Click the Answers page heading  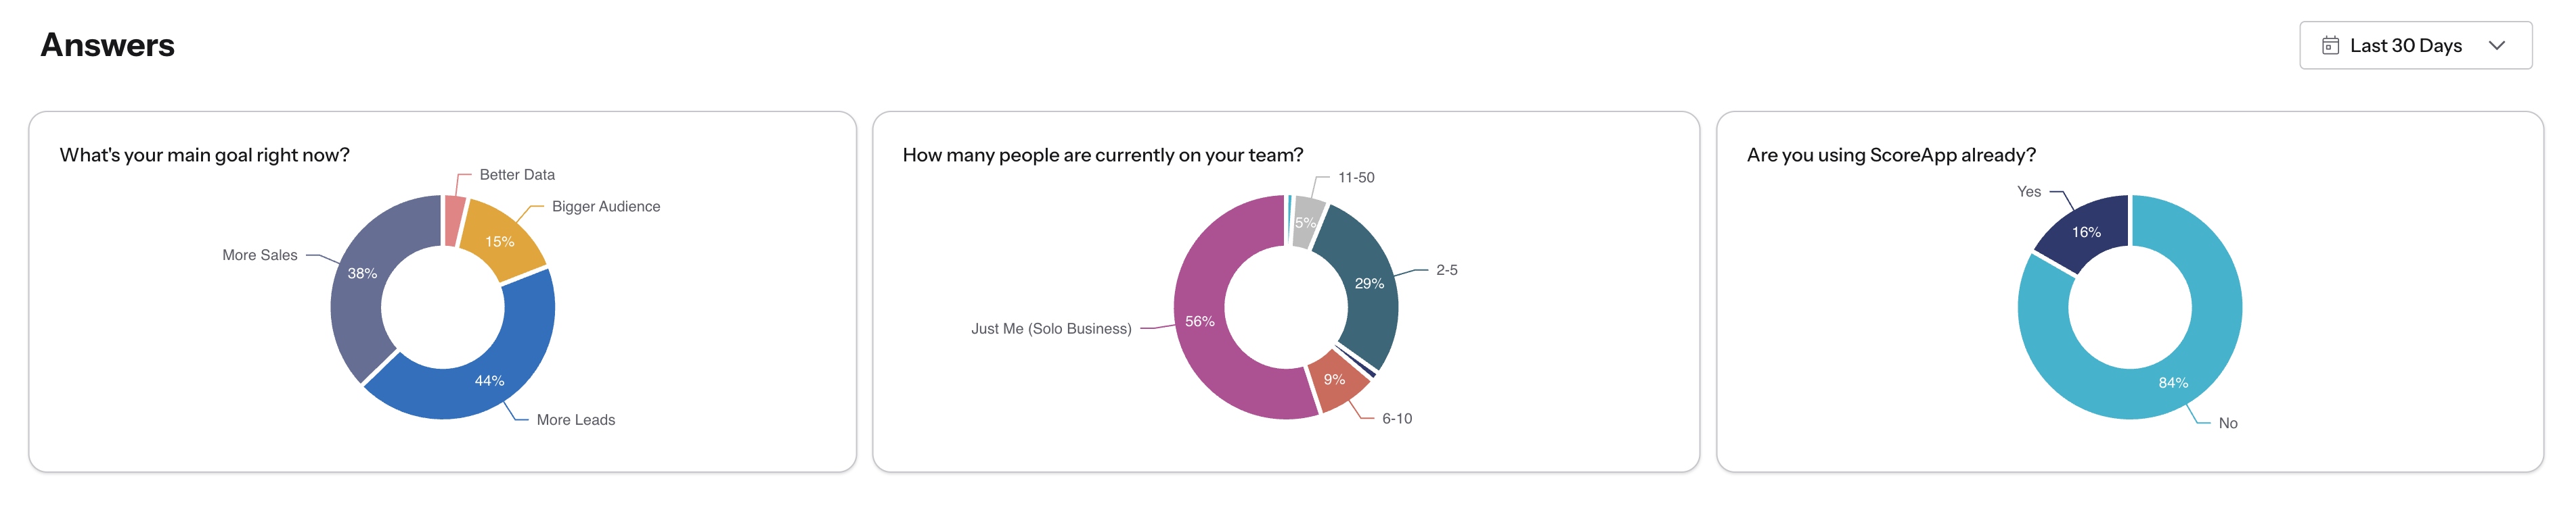(x=107, y=46)
